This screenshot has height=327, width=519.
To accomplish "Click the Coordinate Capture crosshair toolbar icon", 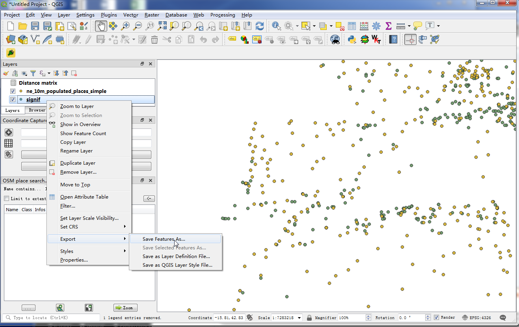I will [410, 39].
